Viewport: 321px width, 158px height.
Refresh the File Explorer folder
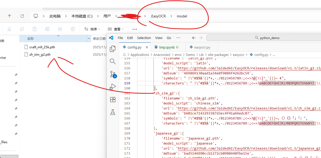point(22,16)
